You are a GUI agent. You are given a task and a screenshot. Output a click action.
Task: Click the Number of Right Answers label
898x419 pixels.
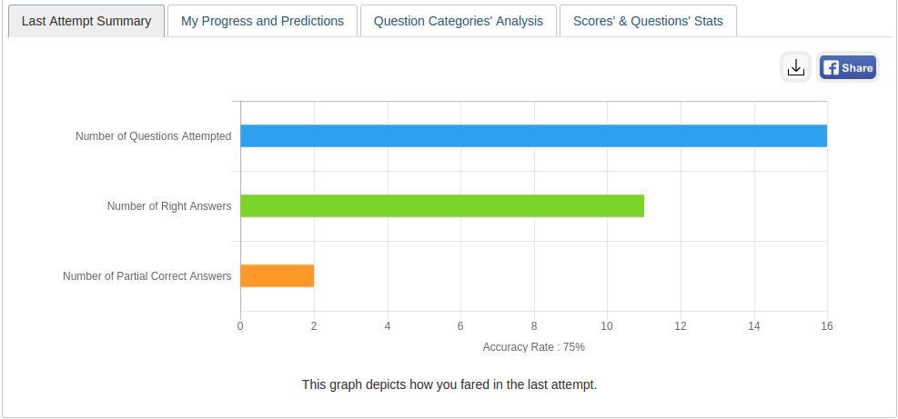point(169,206)
